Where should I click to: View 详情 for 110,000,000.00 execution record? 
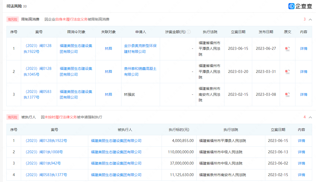click(x=301, y=152)
